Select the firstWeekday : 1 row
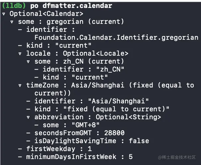Image resolution: width=201 pixels, height=165 pixels. [x=55, y=149]
